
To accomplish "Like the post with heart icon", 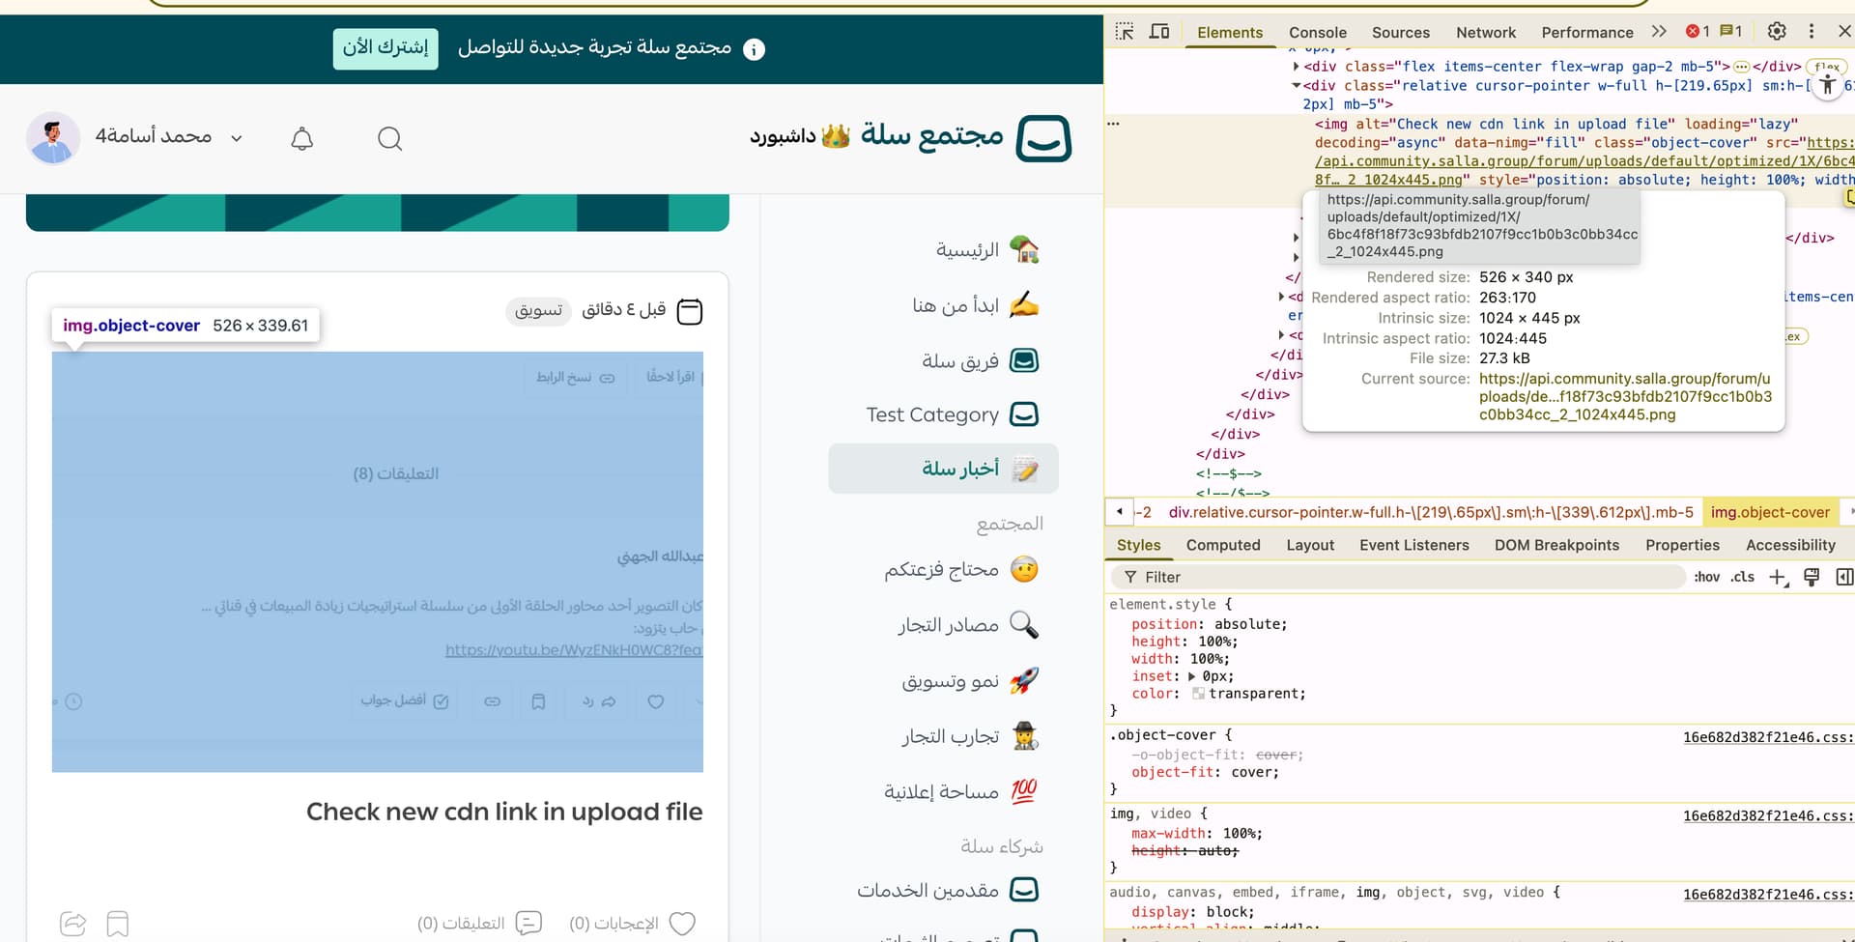I will (x=682, y=924).
